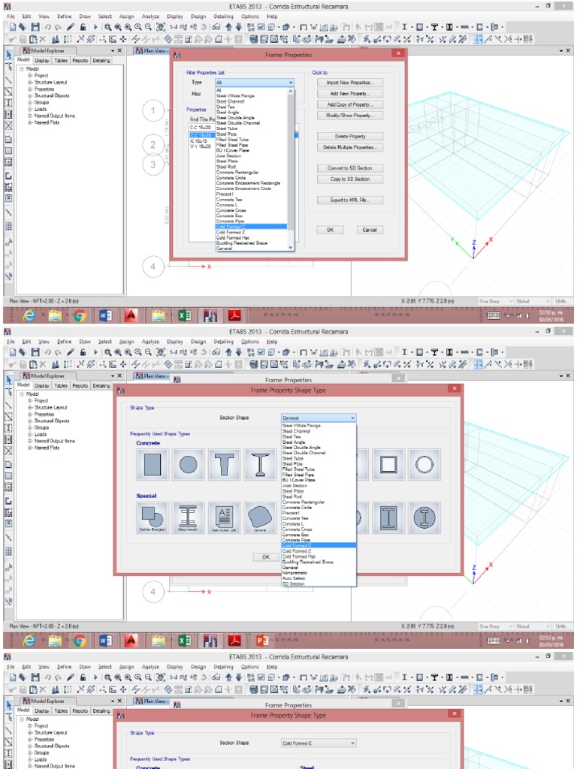The image size is (577, 769).
Task: Click the Convert to SD Section button
Action: 350,168
